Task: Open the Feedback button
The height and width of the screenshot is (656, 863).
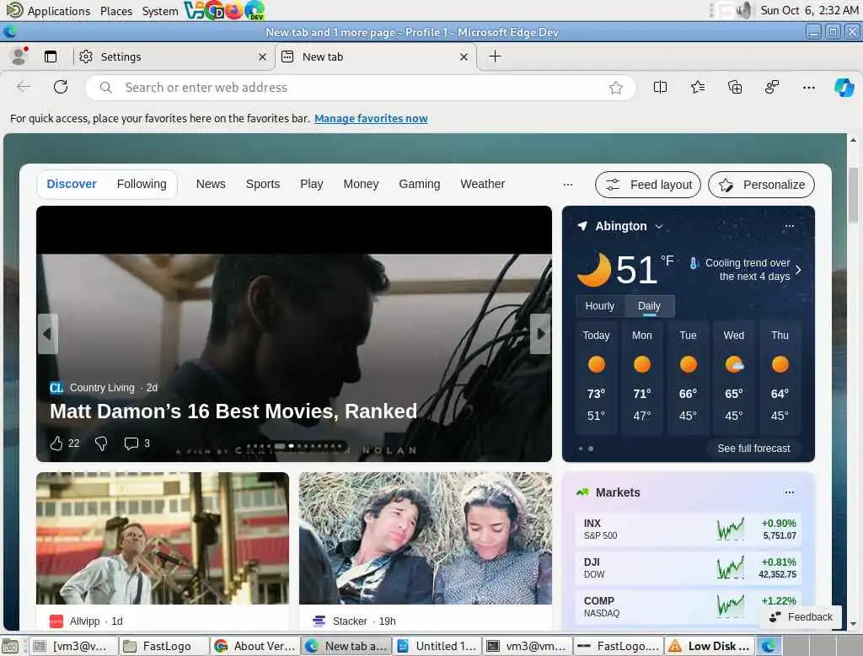Action: point(801,617)
